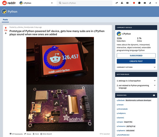The image size is (159, 137).
Task: Click the pencil create post icon
Action: click(150, 3)
